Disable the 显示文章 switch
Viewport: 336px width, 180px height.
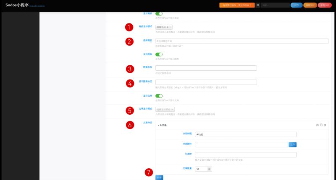point(159,96)
